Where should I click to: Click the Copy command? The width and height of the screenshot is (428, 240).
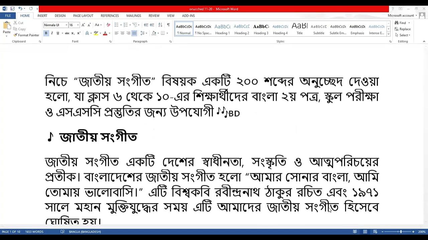coord(19,29)
